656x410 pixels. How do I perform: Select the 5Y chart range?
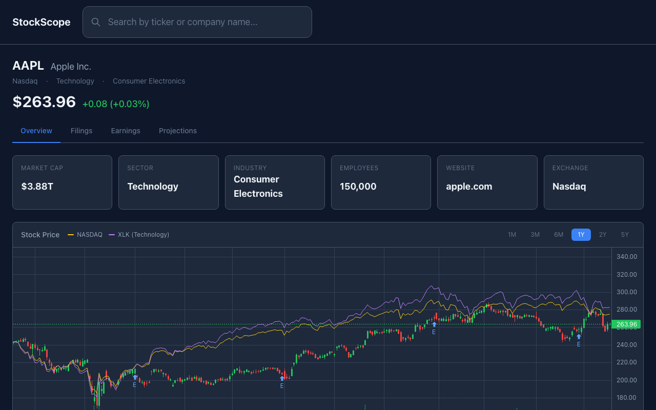coord(625,235)
